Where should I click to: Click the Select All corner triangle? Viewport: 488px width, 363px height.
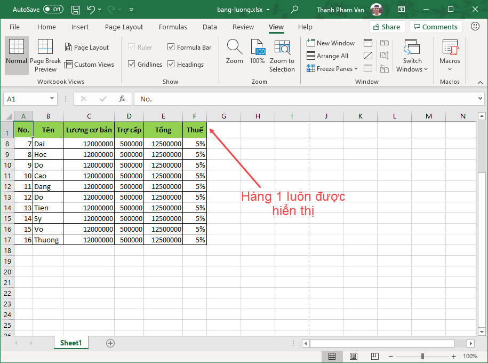click(x=9, y=116)
